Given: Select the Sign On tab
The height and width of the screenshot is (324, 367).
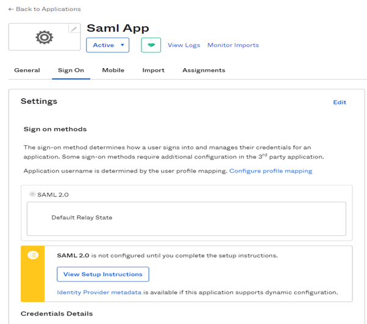Looking at the screenshot, I should [71, 71].
